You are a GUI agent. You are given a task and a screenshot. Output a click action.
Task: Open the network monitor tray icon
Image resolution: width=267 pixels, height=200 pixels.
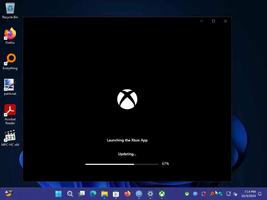[228, 194]
